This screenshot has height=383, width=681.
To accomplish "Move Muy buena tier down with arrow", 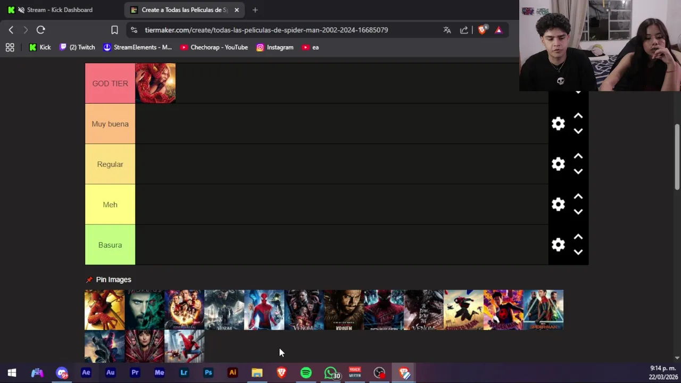I will click(x=578, y=131).
